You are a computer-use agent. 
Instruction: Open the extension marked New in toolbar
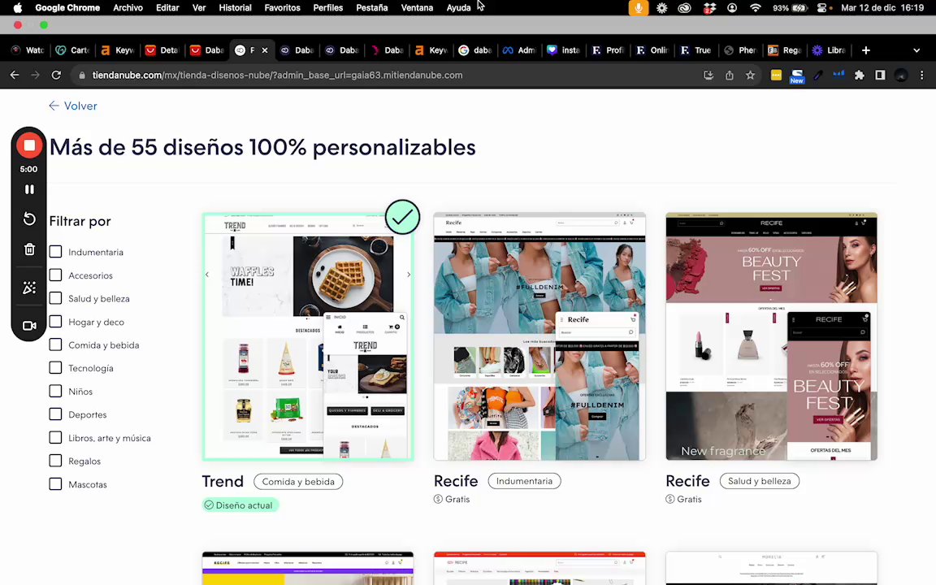[797, 76]
